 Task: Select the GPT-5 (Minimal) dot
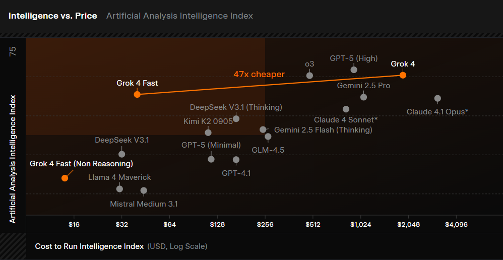[211, 159]
